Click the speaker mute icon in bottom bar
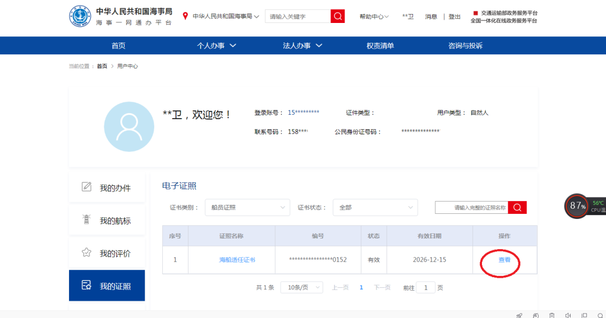This screenshot has height=318, width=606. (x=568, y=315)
